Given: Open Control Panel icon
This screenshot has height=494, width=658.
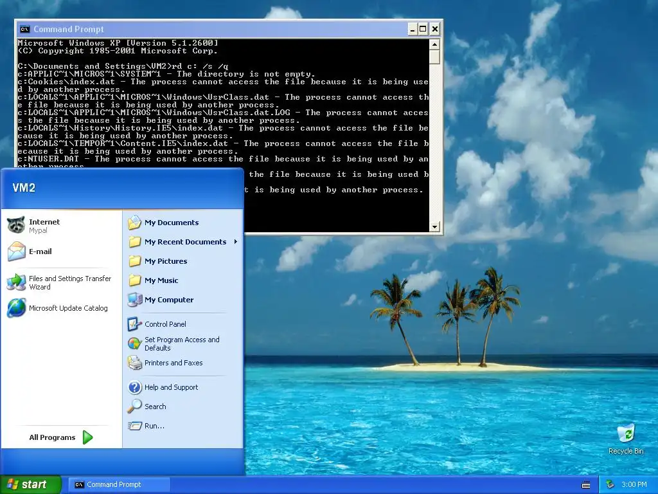Looking at the screenshot, I should [x=135, y=324].
